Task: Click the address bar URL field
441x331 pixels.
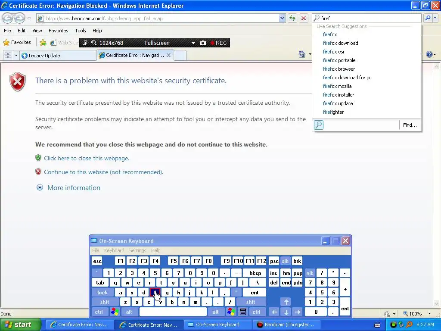Action: coord(158,19)
